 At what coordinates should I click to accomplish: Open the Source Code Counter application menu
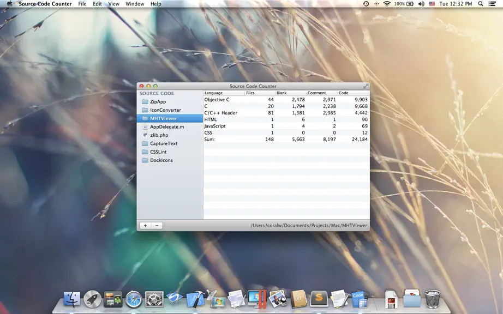click(x=45, y=4)
